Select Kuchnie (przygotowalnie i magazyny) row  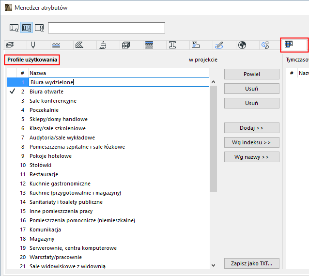(108, 193)
